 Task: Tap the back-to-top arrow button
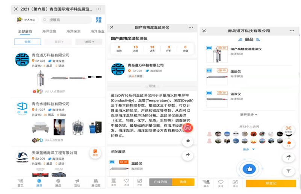click(288, 171)
